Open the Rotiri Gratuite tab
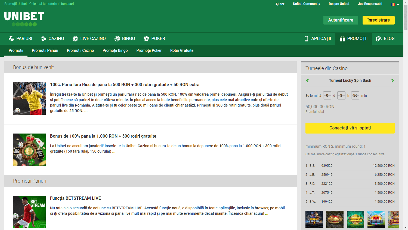Viewport: 408px width, 230px height. coord(182,50)
